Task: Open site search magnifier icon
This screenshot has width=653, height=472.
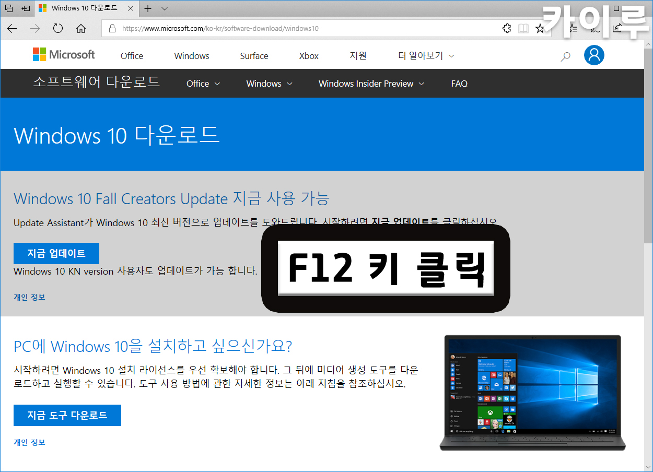Action: pos(565,56)
